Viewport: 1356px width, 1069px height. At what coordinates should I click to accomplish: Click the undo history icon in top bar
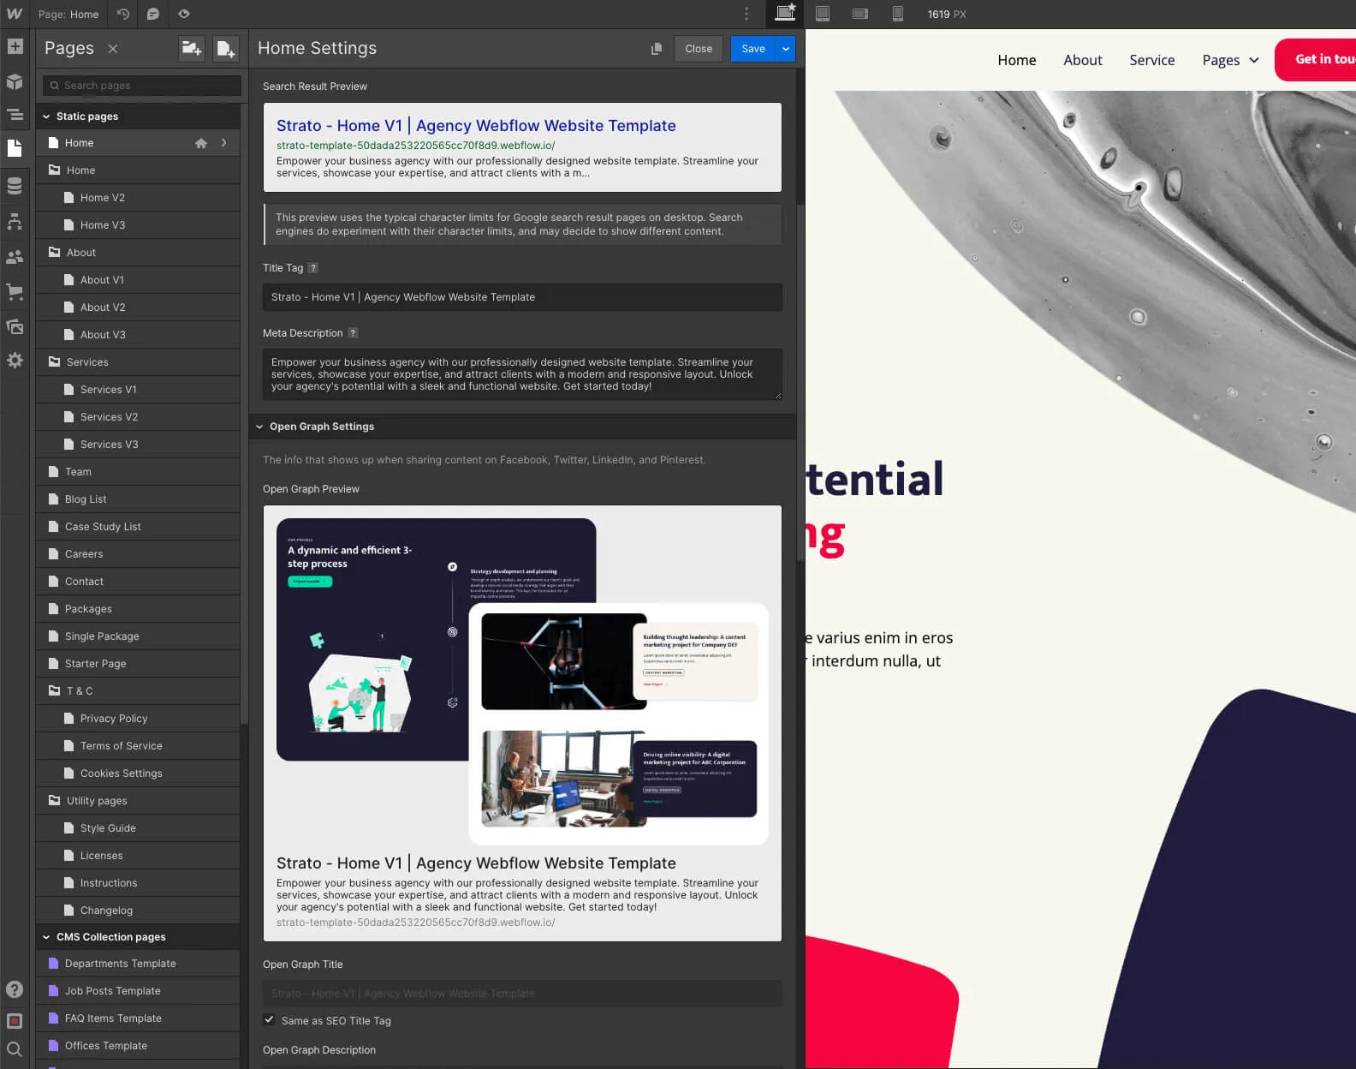123,14
